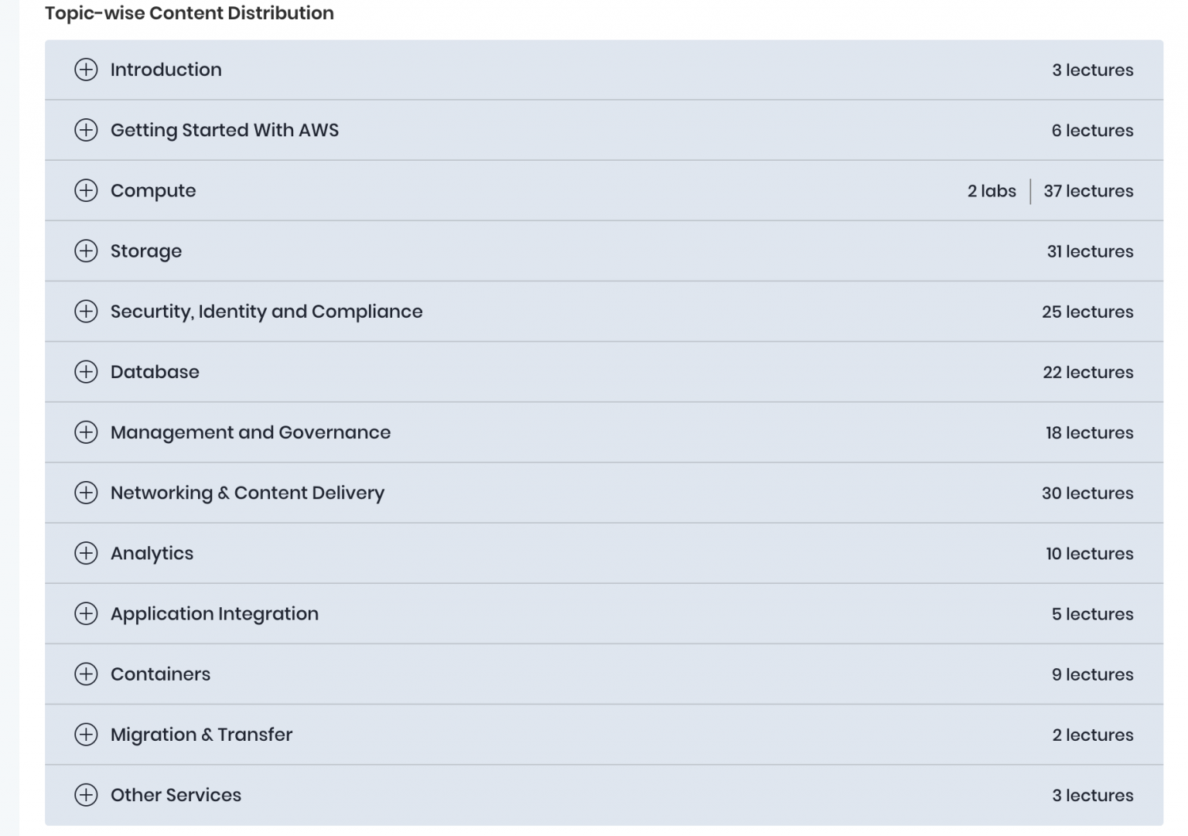The width and height of the screenshot is (1188, 836).
Task: Click the plus icon beside Other Services
Action: coord(87,795)
